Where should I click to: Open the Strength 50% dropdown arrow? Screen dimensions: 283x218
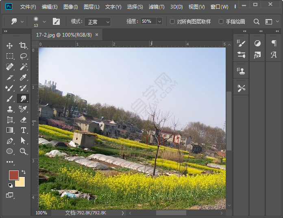(159, 22)
